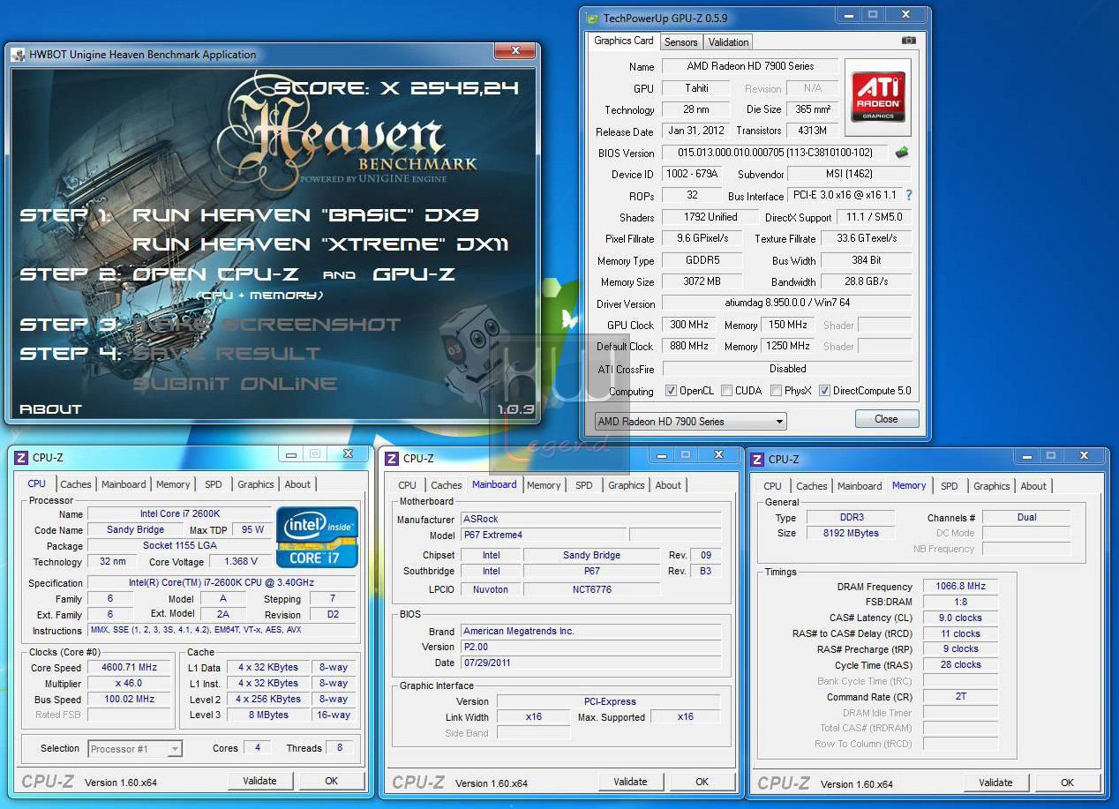This screenshot has width=1119, height=809.
Task: Open Graphics tab in CPU-Z window showing Motherboard
Action: pyautogui.click(x=627, y=485)
